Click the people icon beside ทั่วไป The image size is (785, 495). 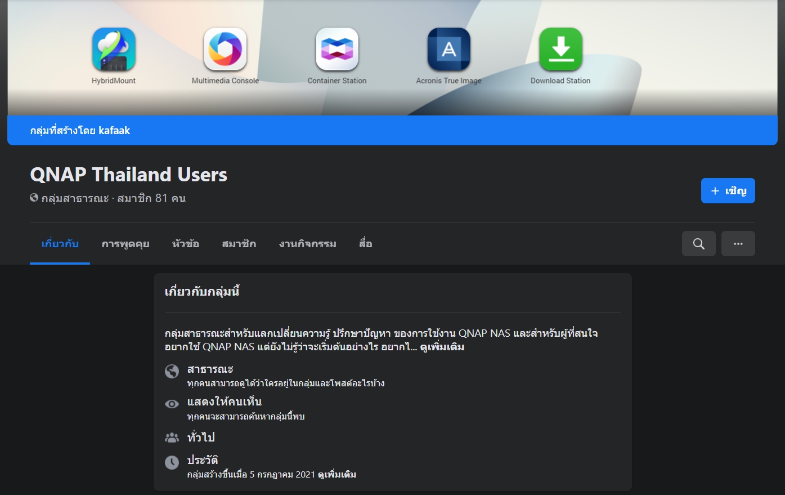tap(172, 437)
